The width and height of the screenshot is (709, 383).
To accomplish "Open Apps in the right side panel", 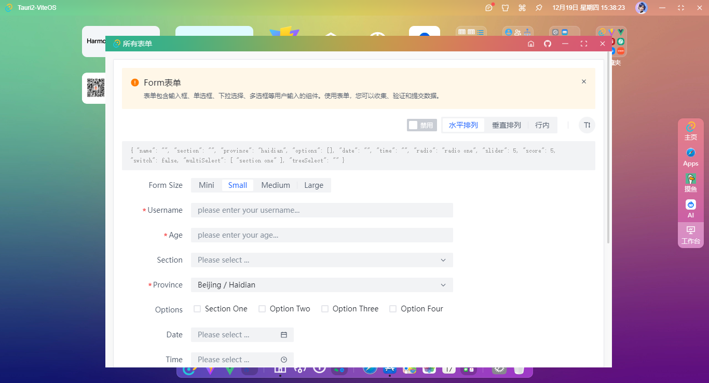I will pos(691,157).
